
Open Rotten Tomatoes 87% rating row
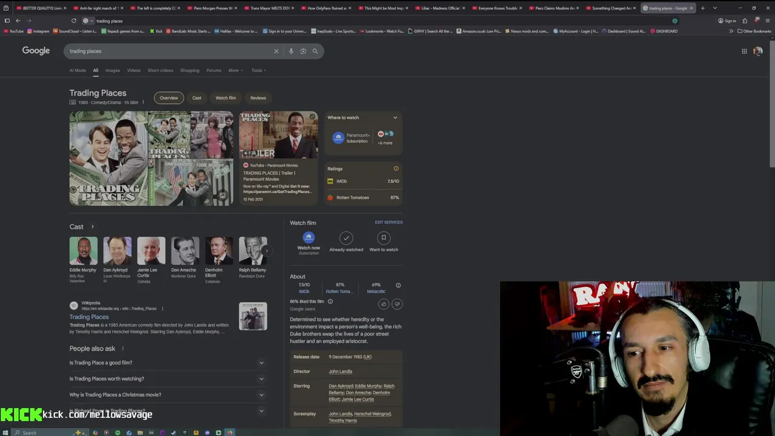point(363,197)
